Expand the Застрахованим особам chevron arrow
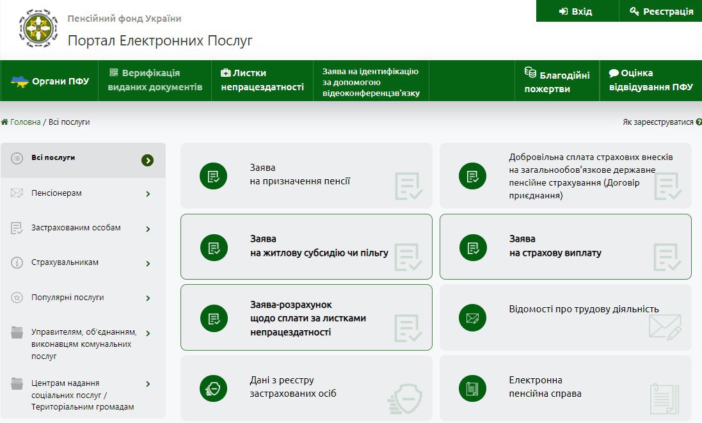The height and width of the screenshot is (423, 702). tap(148, 229)
